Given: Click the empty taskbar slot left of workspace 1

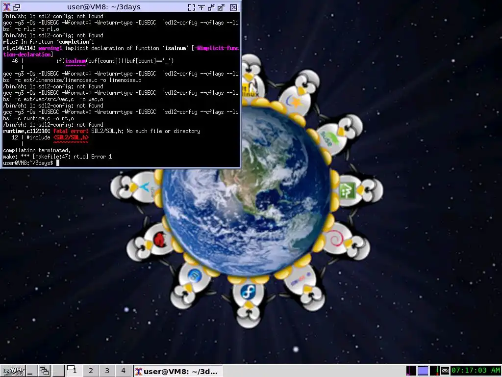Looking at the screenshot, I should pos(58,371).
